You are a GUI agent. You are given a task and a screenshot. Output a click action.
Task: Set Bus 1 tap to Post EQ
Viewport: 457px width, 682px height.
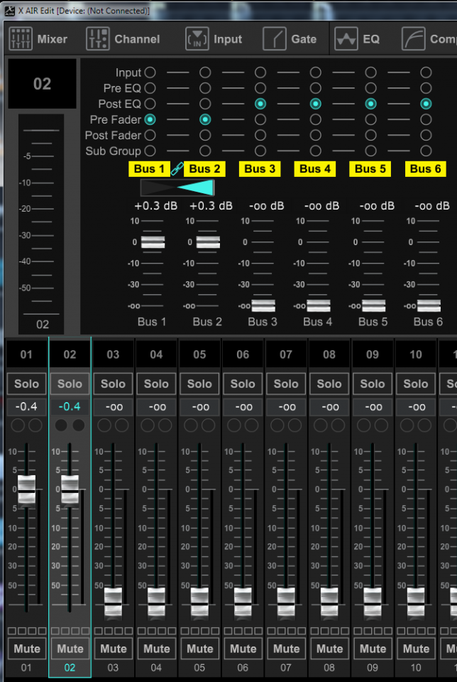click(150, 104)
